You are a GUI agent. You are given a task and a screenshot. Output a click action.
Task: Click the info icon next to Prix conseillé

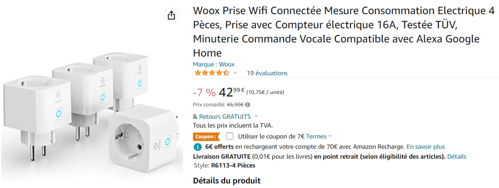coord(248,104)
